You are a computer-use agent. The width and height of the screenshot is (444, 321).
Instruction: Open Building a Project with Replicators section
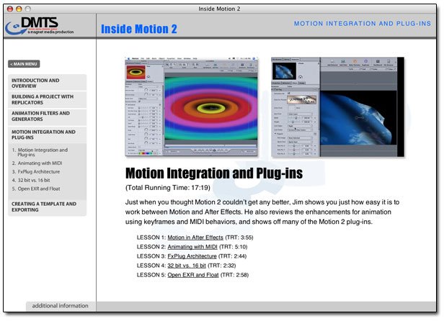48,99
